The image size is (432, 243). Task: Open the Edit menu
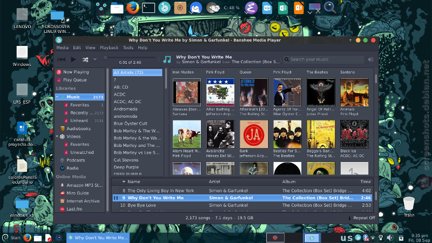[x=77, y=48]
